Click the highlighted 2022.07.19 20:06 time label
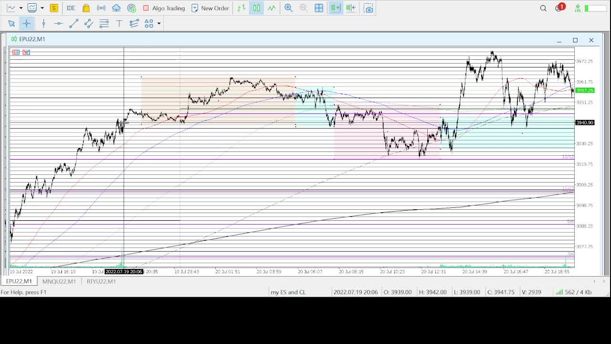 pyautogui.click(x=124, y=271)
